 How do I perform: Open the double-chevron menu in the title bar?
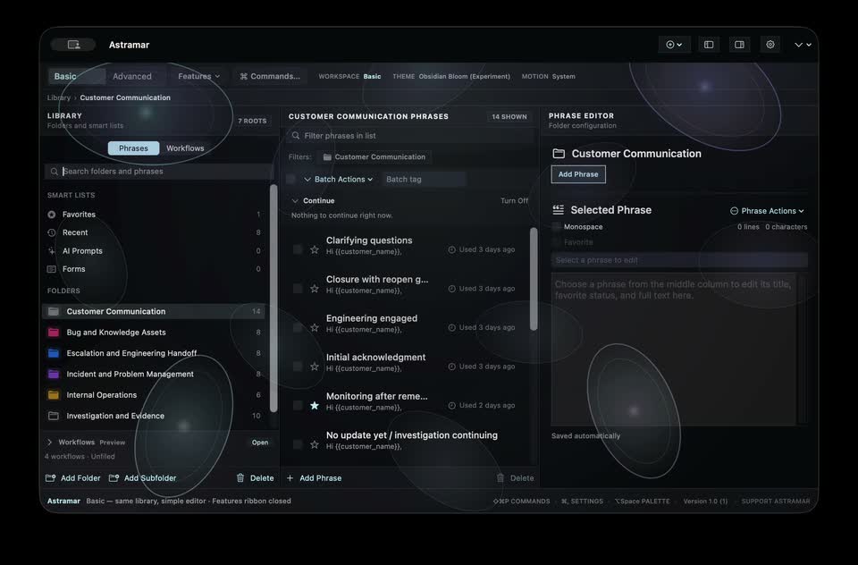803,45
